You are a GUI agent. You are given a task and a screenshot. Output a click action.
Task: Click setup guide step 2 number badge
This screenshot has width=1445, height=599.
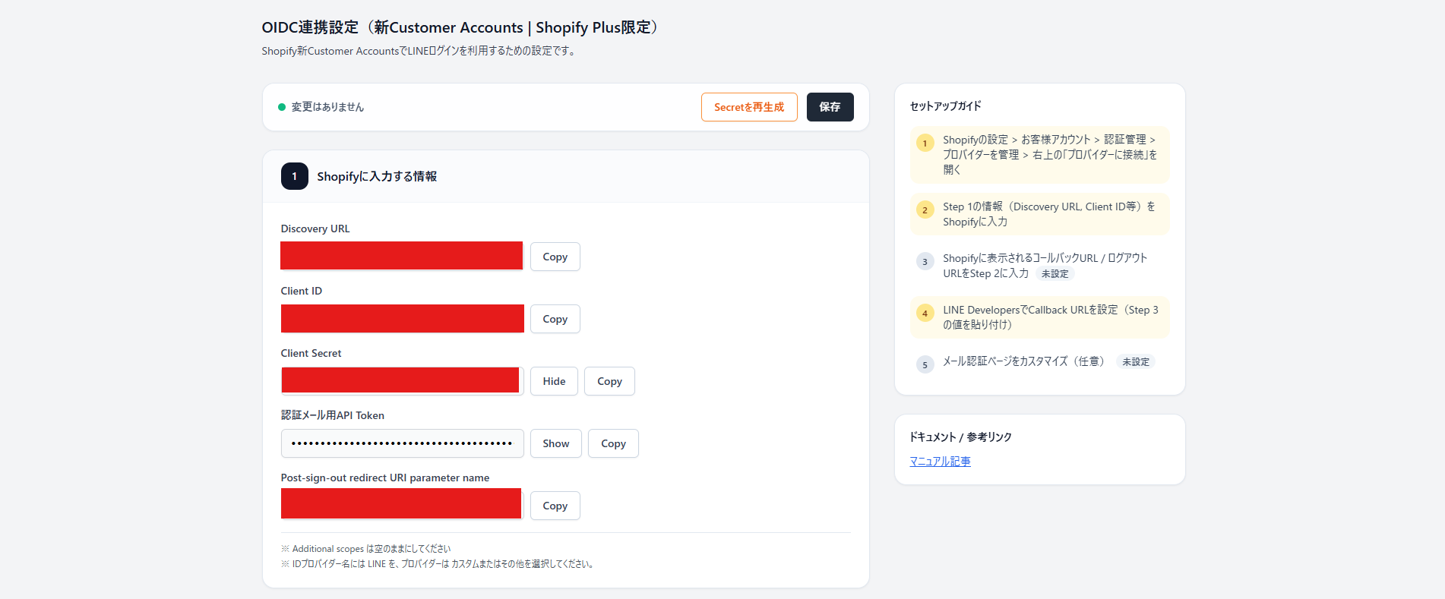pyautogui.click(x=925, y=210)
